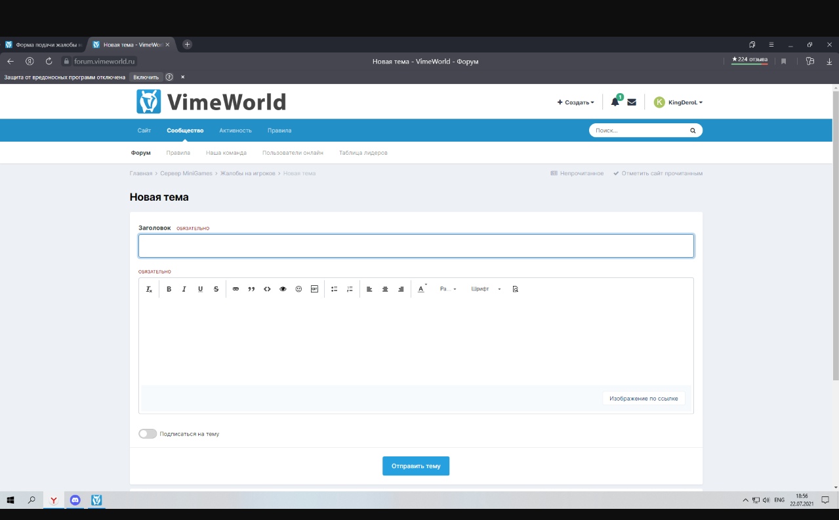The height and width of the screenshot is (520, 839).
Task: Open the messages envelope icon
Action: pyautogui.click(x=632, y=102)
